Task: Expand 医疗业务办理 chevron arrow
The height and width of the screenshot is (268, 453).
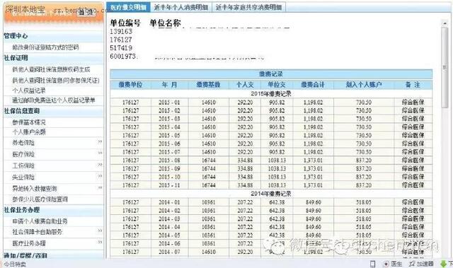Action: (x=100, y=242)
